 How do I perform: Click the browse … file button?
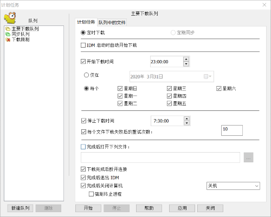[x=248, y=157]
